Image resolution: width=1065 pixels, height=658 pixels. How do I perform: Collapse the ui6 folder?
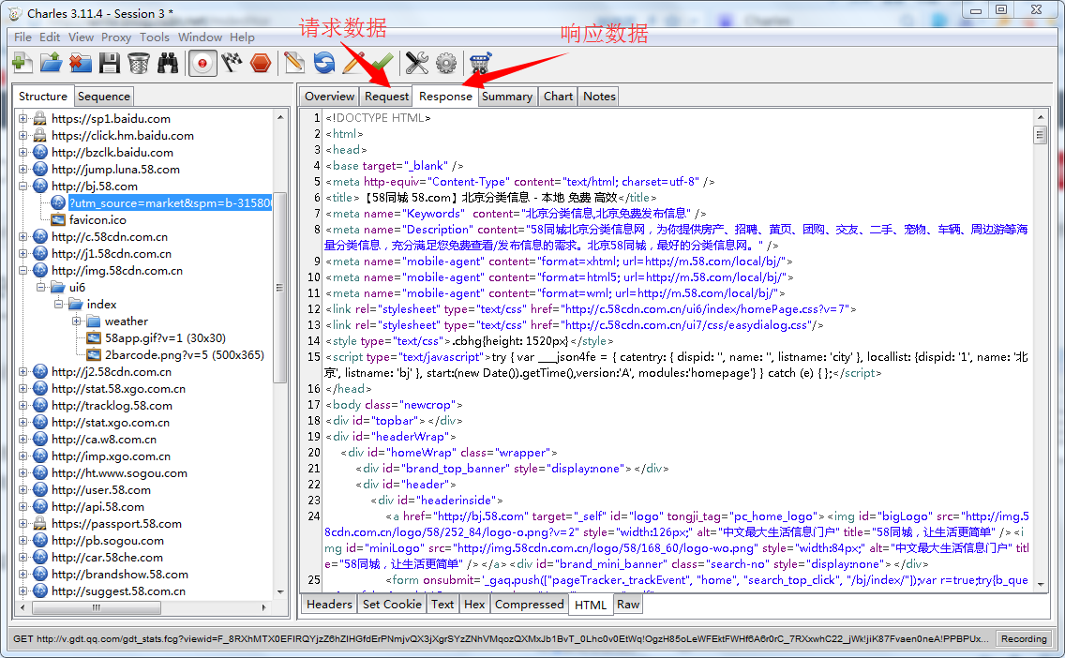click(40, 287)
